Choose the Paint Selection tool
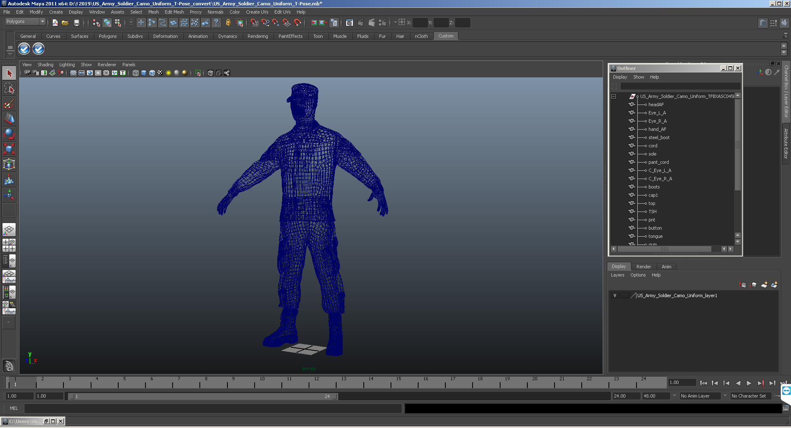This screenshot has width=791, height=428. tap(9, 103)
